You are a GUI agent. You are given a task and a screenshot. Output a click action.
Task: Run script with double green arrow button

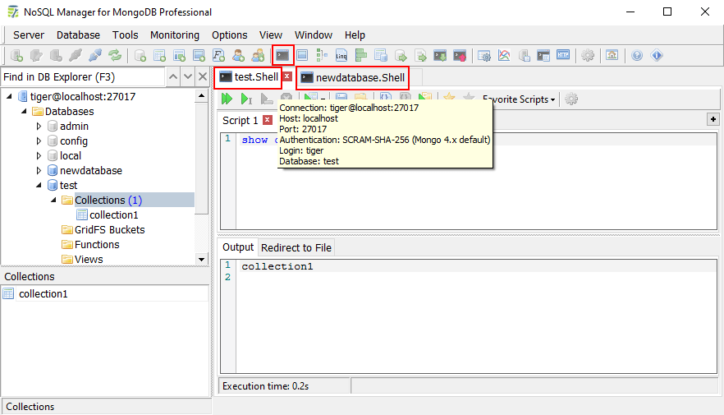click(227, 99)
